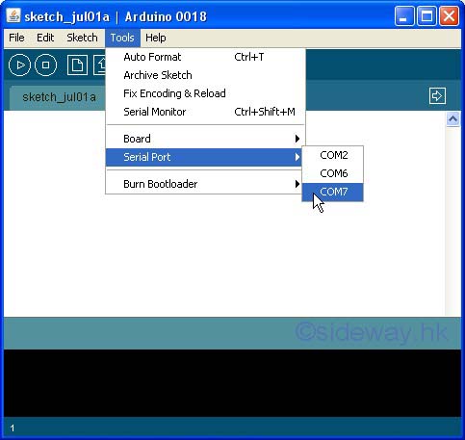Screen dimensions: 465x440
Task: Close the Arduino window
Action: (449, 16)
